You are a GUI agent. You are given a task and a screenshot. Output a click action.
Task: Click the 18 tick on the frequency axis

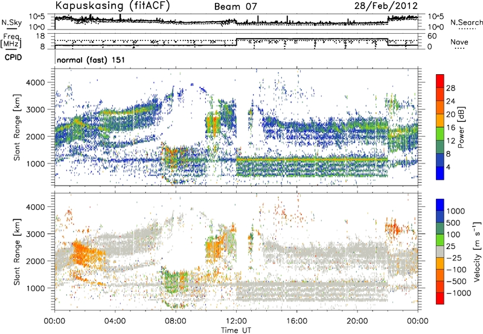40,36
